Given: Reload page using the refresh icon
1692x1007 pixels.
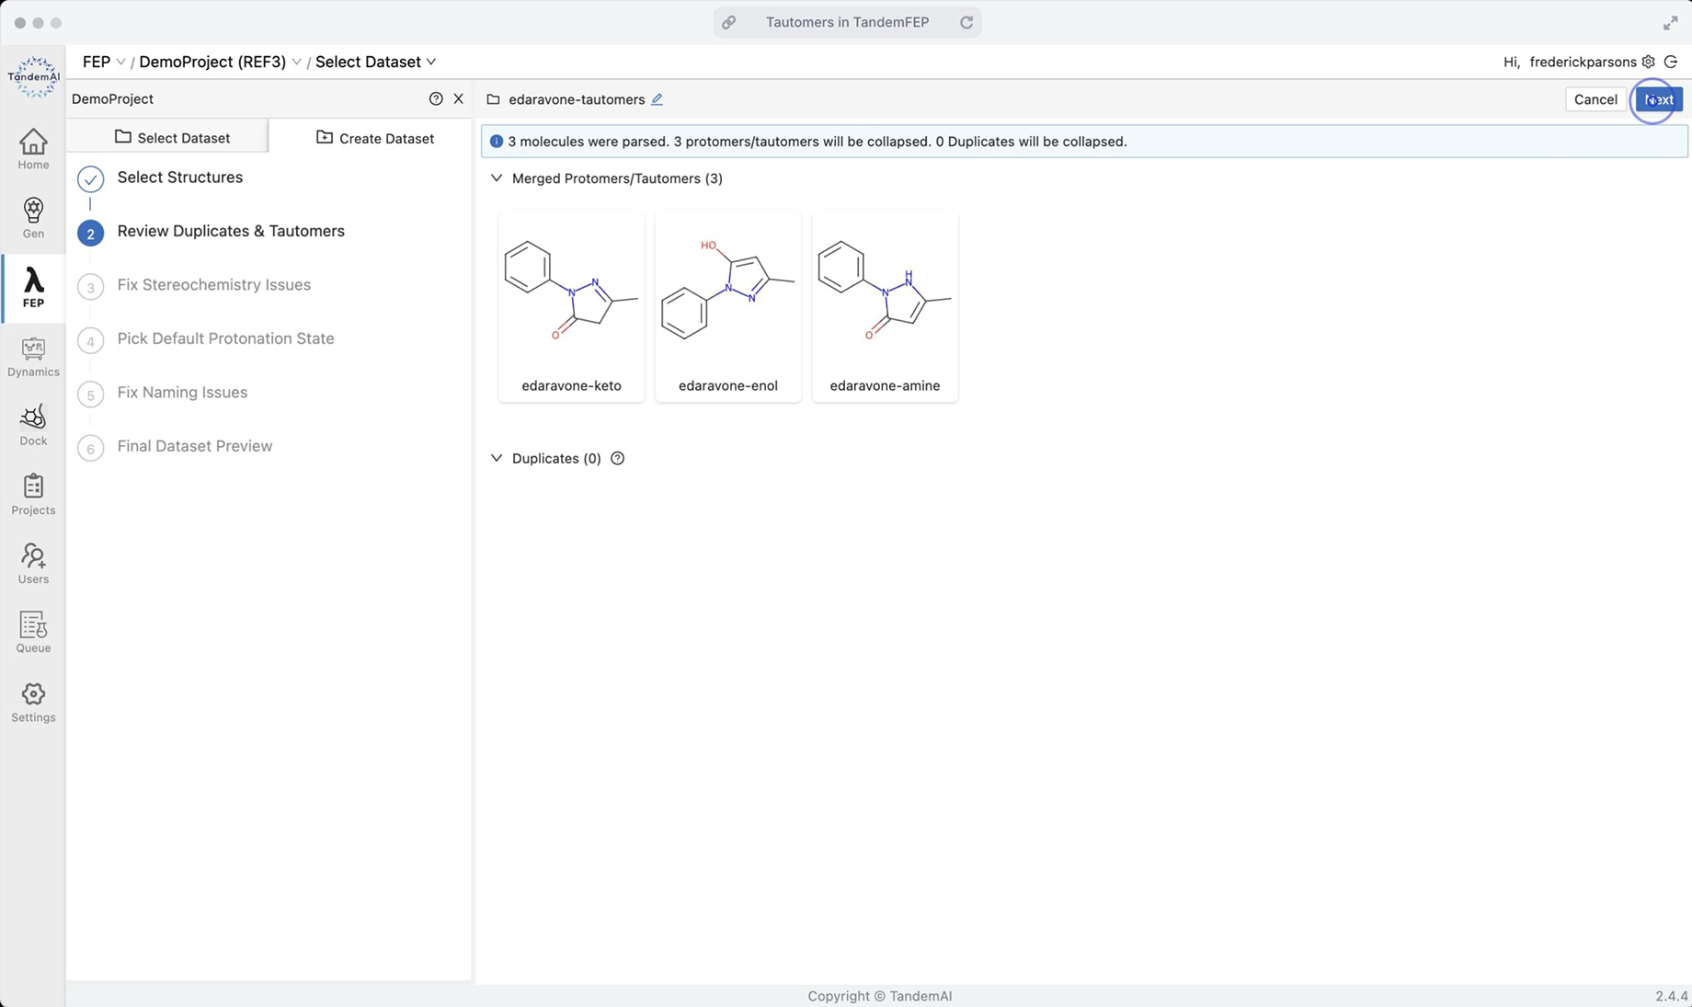Looking at the screenshot, I should (966, 22).
